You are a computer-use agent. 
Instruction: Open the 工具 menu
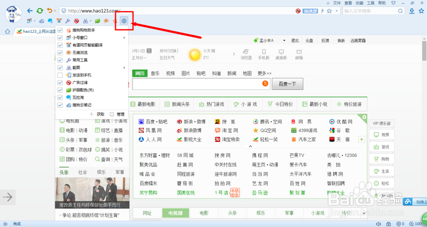coord(371,3)
